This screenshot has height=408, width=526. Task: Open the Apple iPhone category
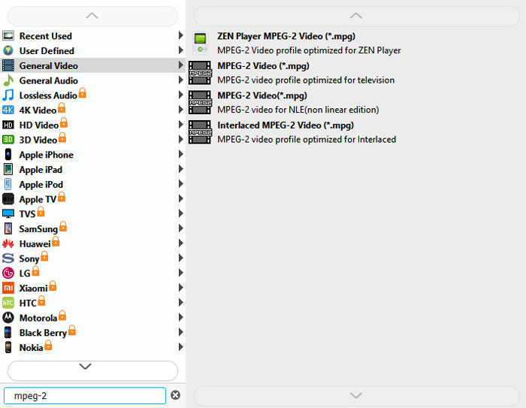coord(93,155)
